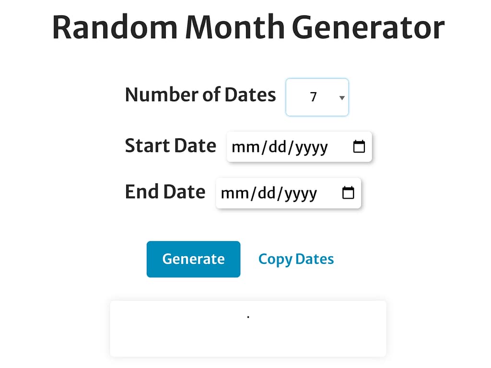Expand the Number of Dates dropdown arrow
Viewport: 491px width, 368px height.
[342, 98]
